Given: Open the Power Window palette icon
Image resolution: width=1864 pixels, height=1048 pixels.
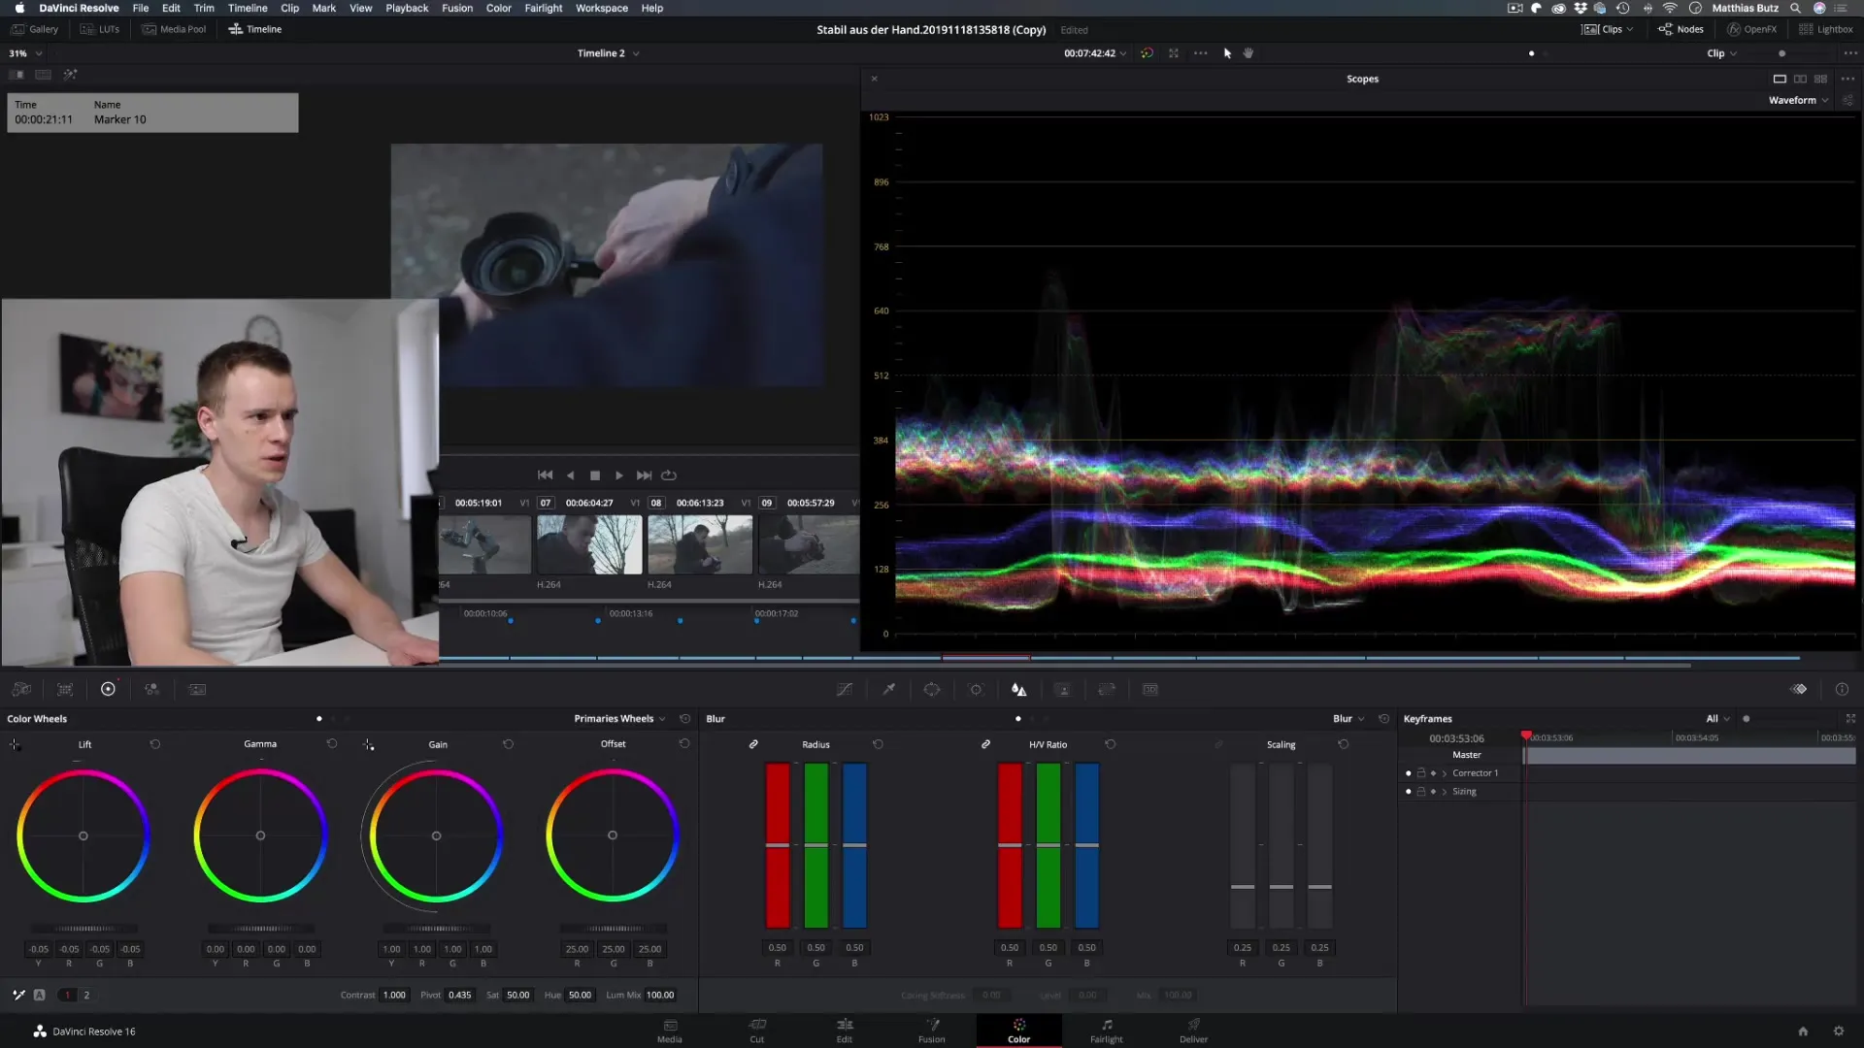Looking at the screenshot, I should (x=932, y=689).
